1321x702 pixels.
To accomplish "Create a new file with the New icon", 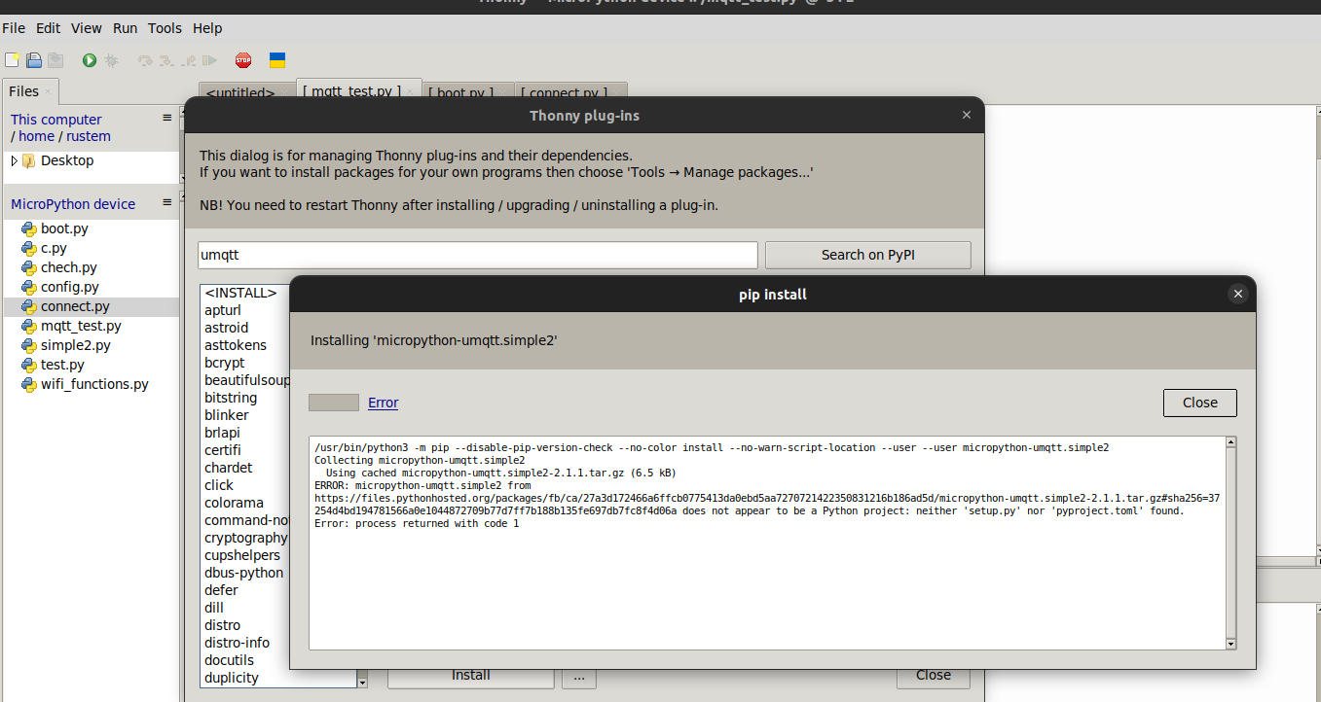I will click(13, 59).
